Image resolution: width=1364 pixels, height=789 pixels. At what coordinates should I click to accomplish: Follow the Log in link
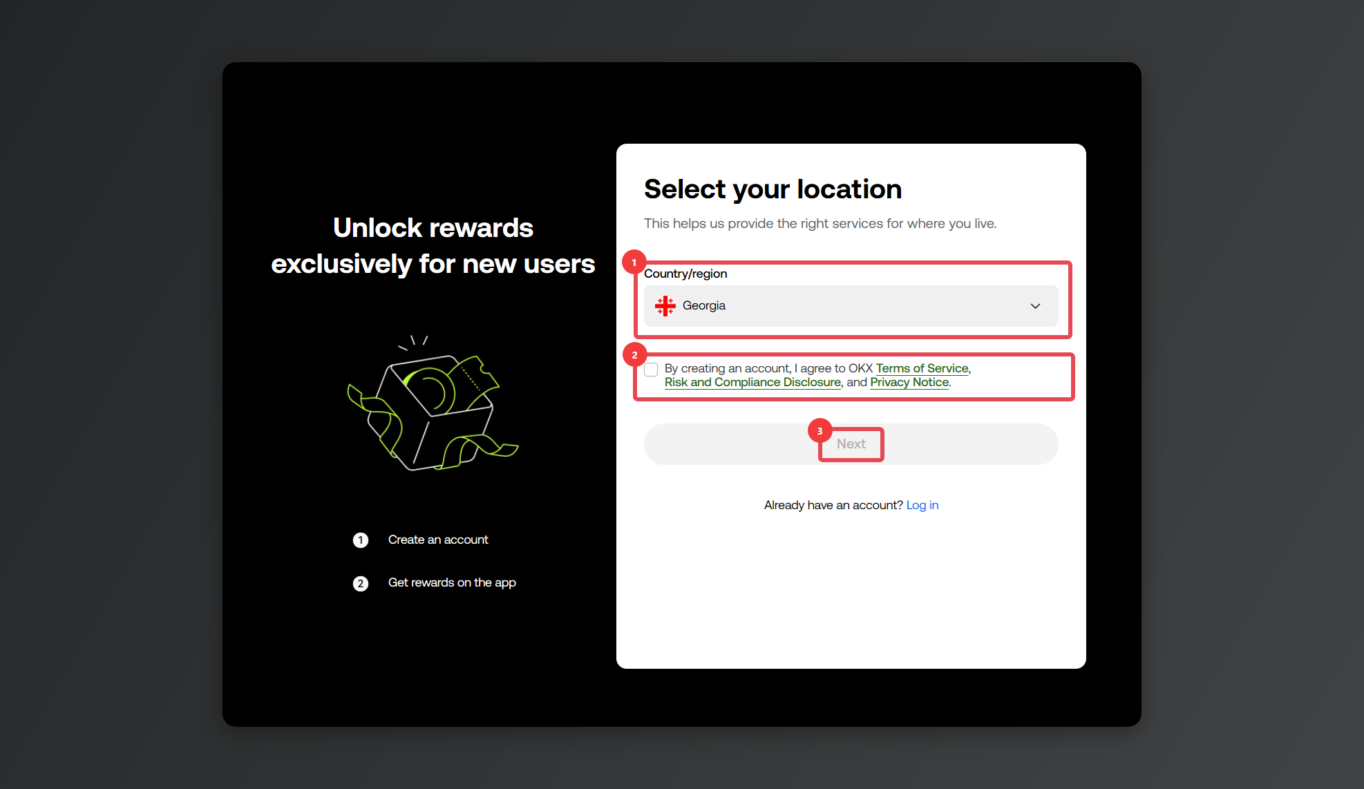coord(922,505)
